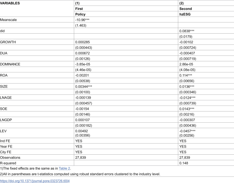
Task: Select the (0.00216) value
Action: [x=187, y=114]
